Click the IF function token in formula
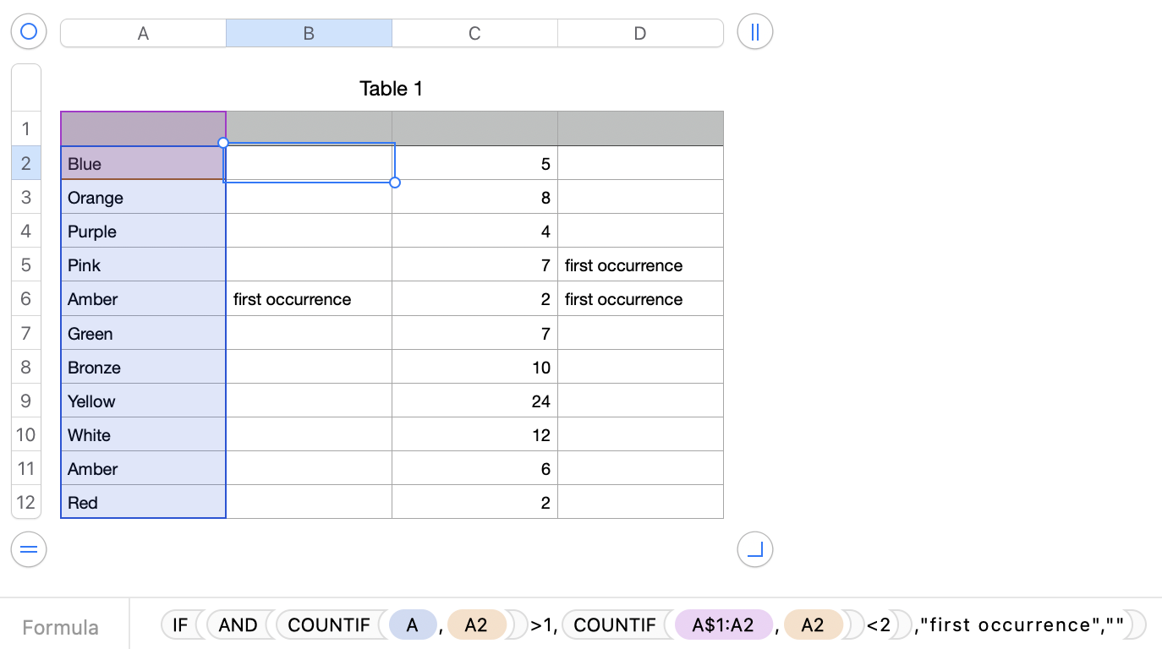 pos(180,625)
